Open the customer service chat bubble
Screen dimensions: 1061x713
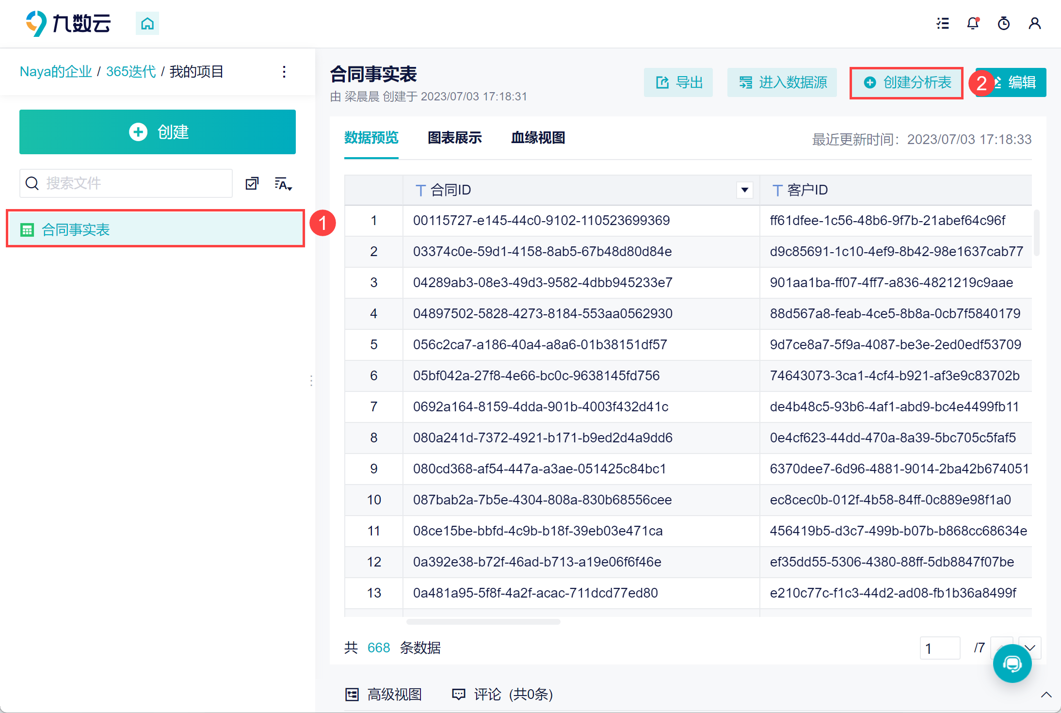[x=1012, y=663]
